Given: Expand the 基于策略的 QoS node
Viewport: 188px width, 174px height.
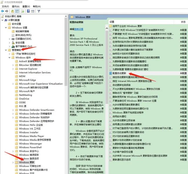Looking at the screenshot, I should [x=9, y=46].
